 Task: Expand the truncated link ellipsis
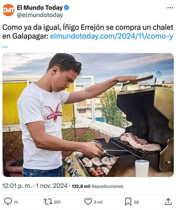coord(5,47)
